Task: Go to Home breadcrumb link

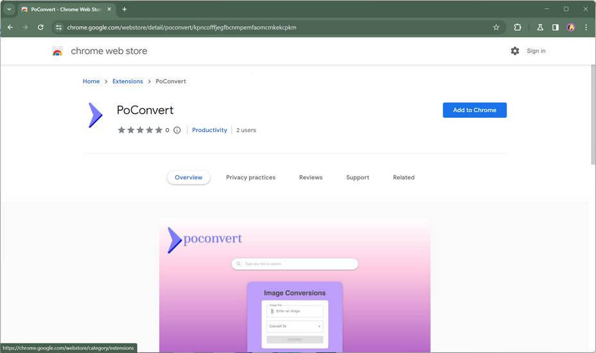Action: click(x=91, y=81)
